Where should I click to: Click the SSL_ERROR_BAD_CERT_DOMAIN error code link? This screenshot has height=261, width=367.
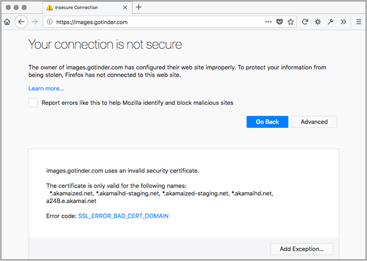(x=123, y=216)
